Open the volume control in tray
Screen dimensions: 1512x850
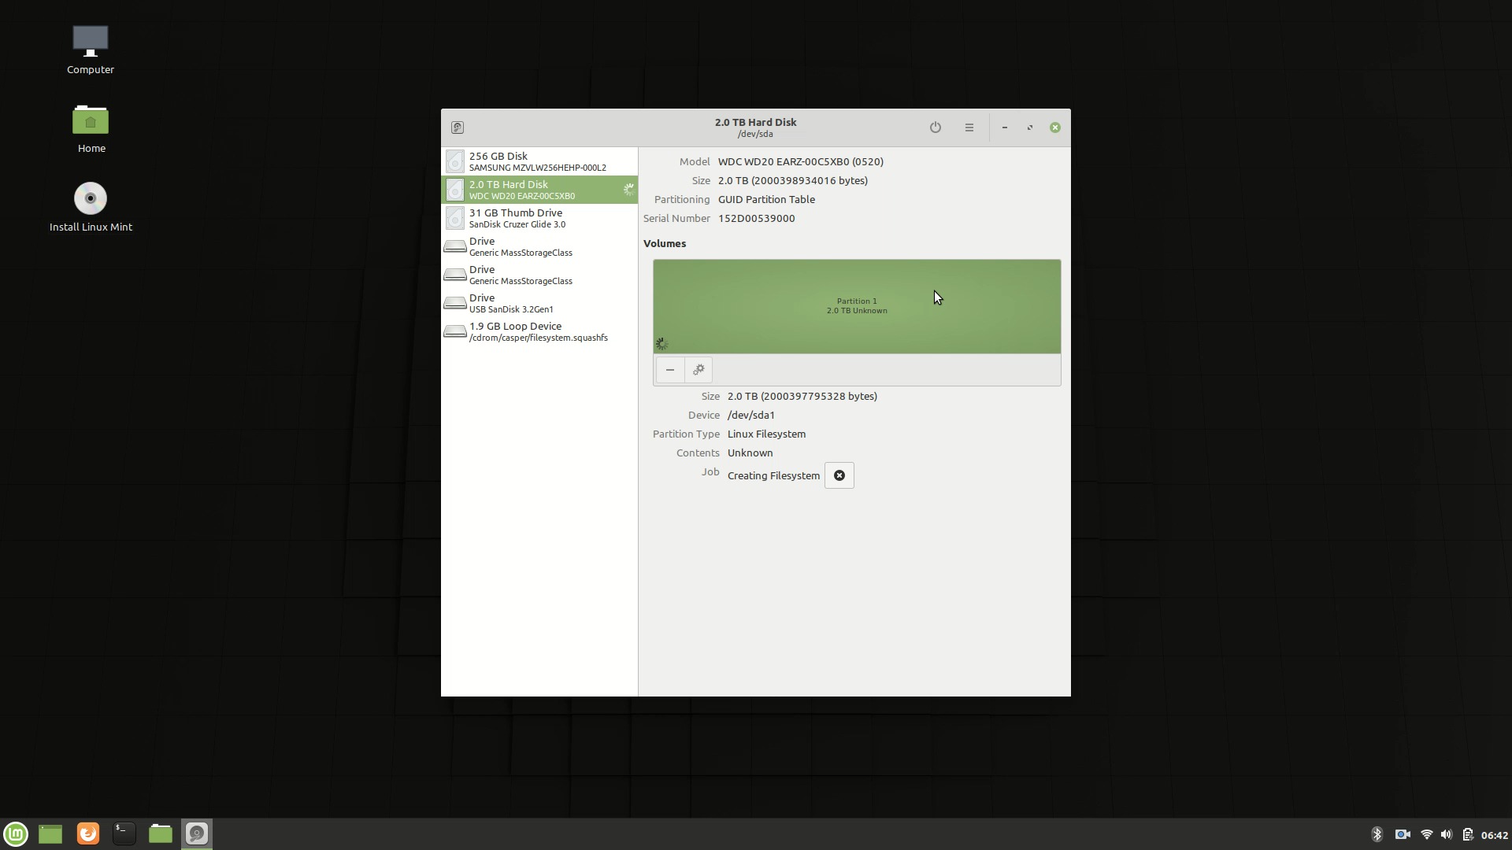[x=1446, y=835]
